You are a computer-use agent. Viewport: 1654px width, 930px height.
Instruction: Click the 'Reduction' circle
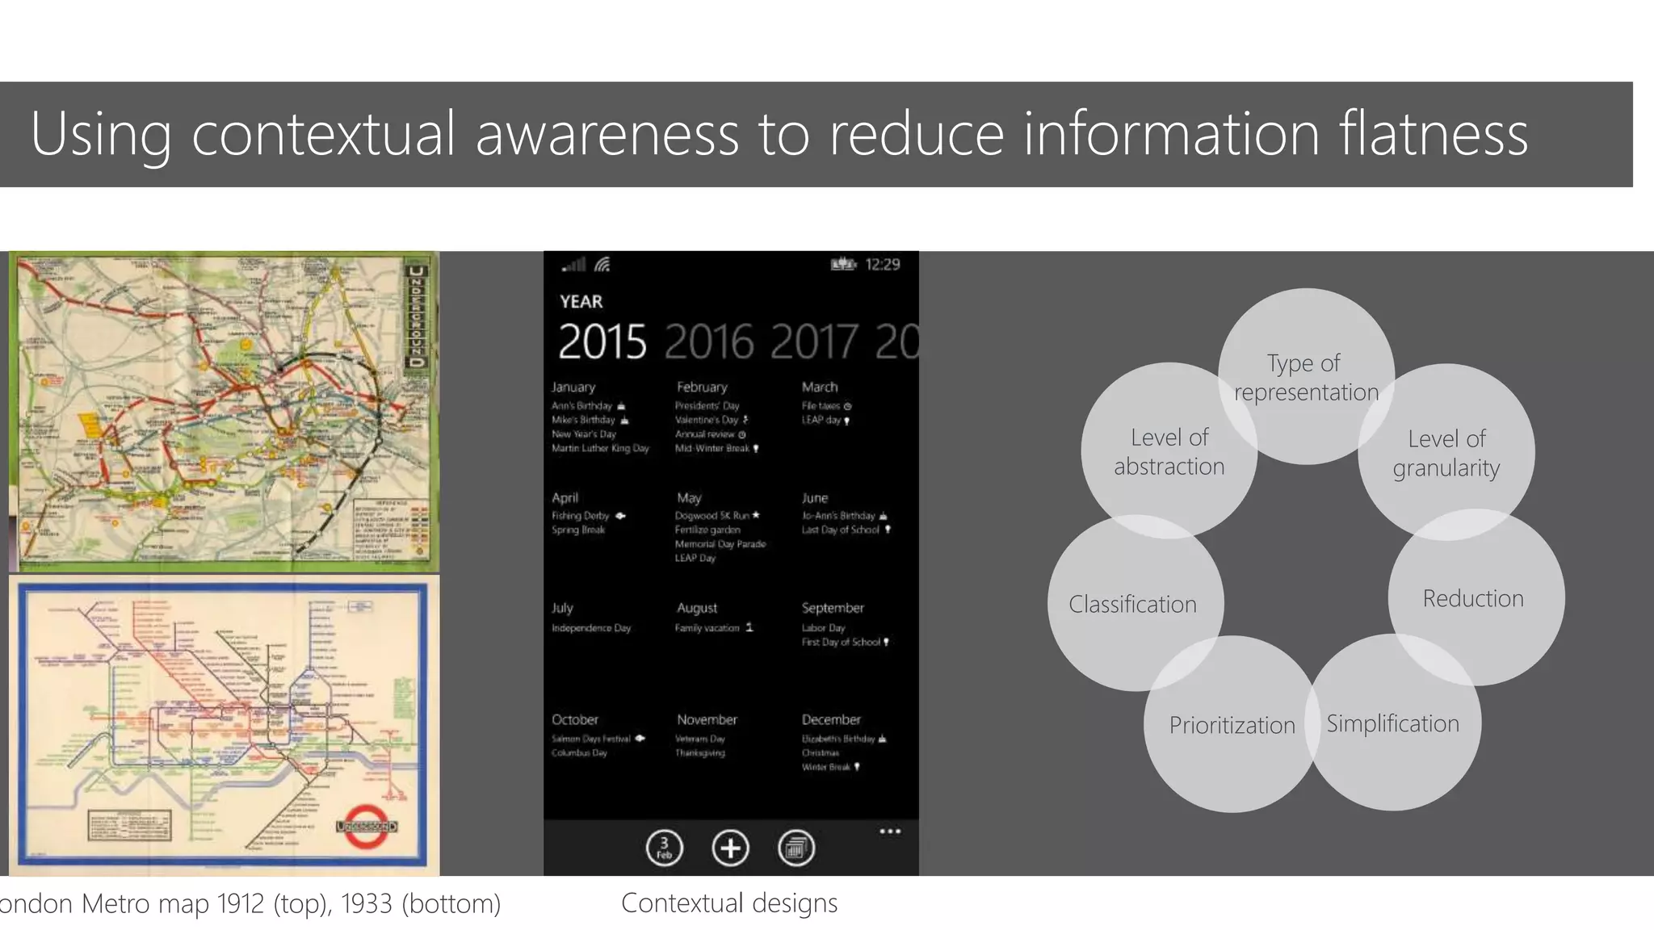pos(1476,597)
